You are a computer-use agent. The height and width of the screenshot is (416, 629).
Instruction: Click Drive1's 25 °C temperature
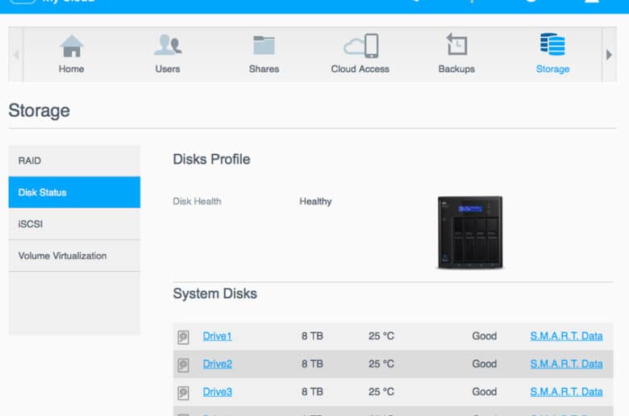381,336
